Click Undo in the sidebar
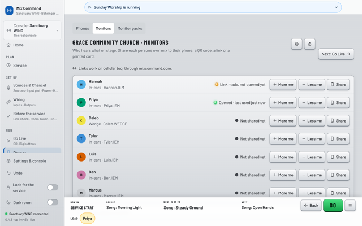 click(32, 173)
